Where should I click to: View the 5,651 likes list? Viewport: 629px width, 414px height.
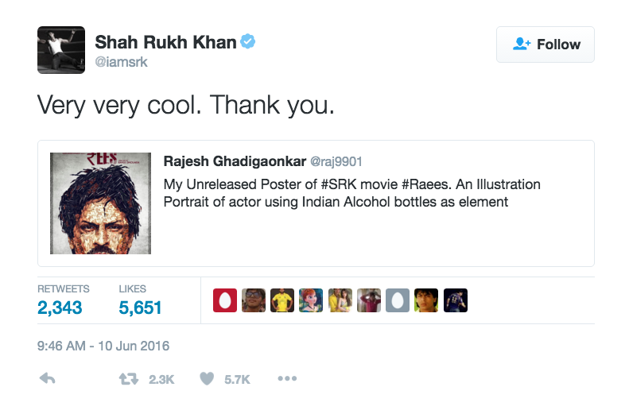[x=141, y=307]
